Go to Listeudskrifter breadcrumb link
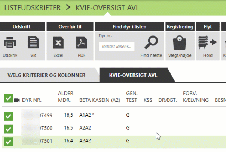 click(32, 7)
